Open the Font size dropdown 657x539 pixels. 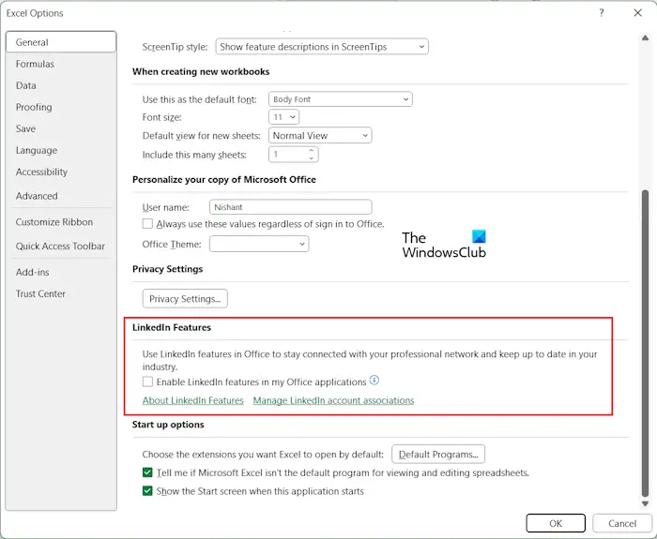(283, 117)
